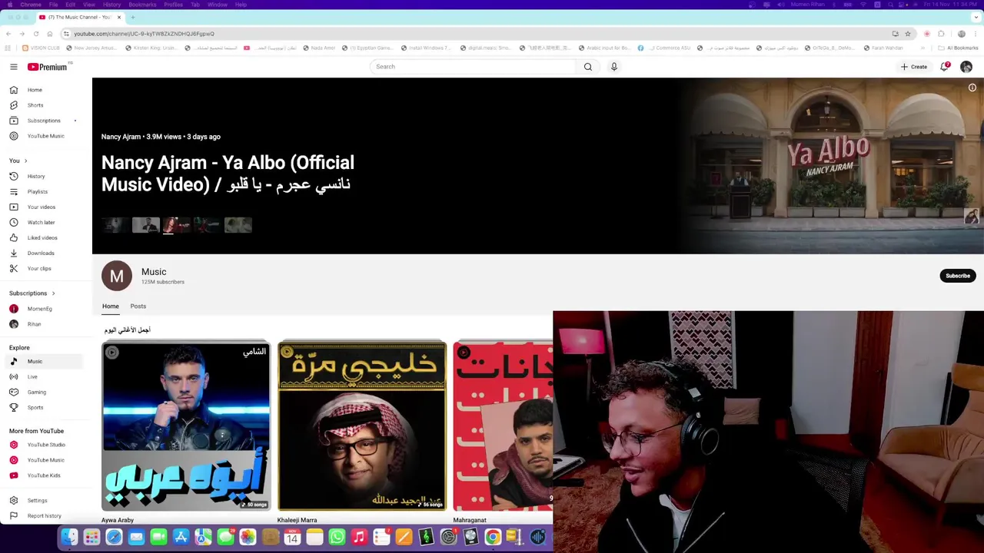Click the YouTube search field
The width and height of the screenshot is (984, 553).
pos(473,67)
